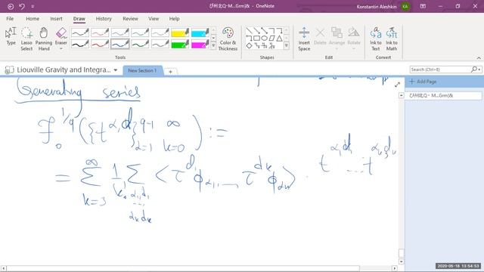The height and width of the screenshot is (272, 484).
Task: Switch to the Insert tab
Action: point(56,18)
